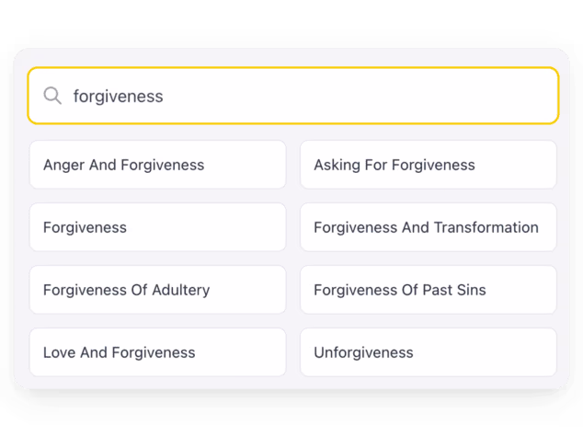This screenshot has width=583, height=437.
Task: Choose the plain Forgiveness topic
Action: (x=157, y=227)
